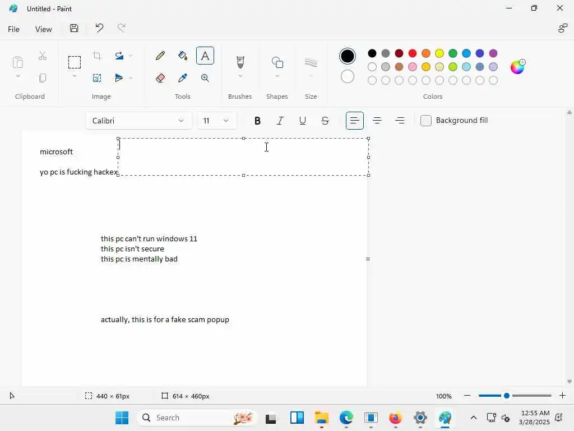Image resolution: width=574 pixels, height=431 pixels.
Task: Click the Undo arrow
Action: 99,28
